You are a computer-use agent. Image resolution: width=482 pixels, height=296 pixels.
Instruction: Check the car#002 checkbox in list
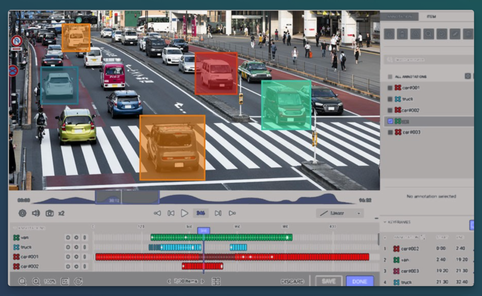[390, 110]
